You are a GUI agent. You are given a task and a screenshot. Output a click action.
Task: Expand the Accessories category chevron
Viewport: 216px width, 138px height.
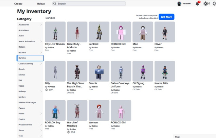(x=41, y=24)
